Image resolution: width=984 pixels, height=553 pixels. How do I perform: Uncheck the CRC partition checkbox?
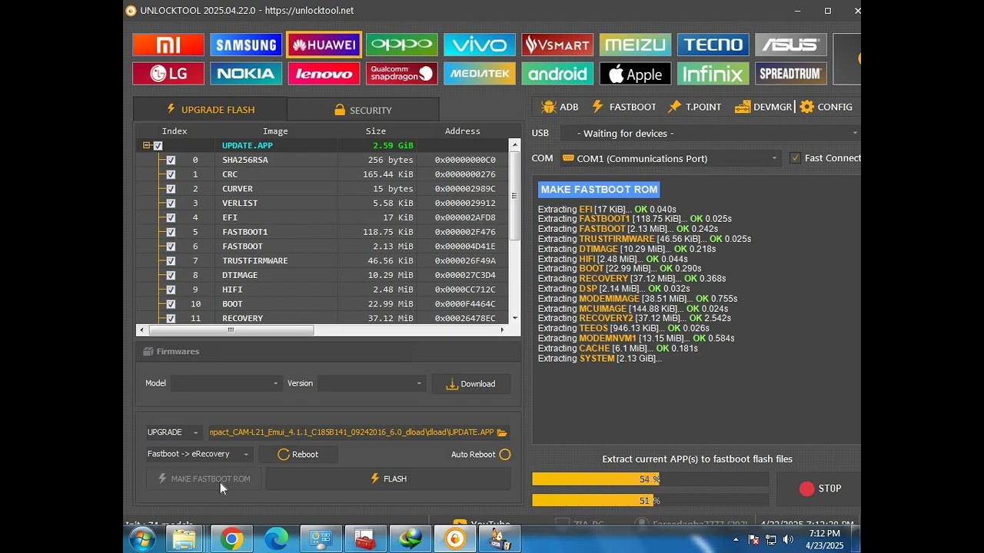tap(171, 174)
